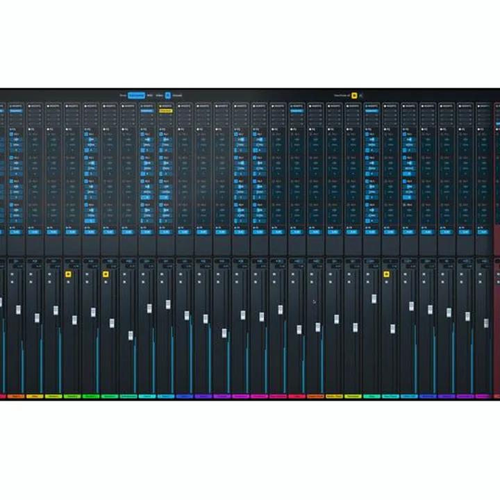Disable the leftmost yellow solo button
Image resolution: width=500 pixels, height=500 pixels.
tap(68, 274)
